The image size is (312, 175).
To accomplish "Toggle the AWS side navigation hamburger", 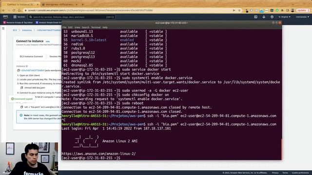I will coord(3,29).
